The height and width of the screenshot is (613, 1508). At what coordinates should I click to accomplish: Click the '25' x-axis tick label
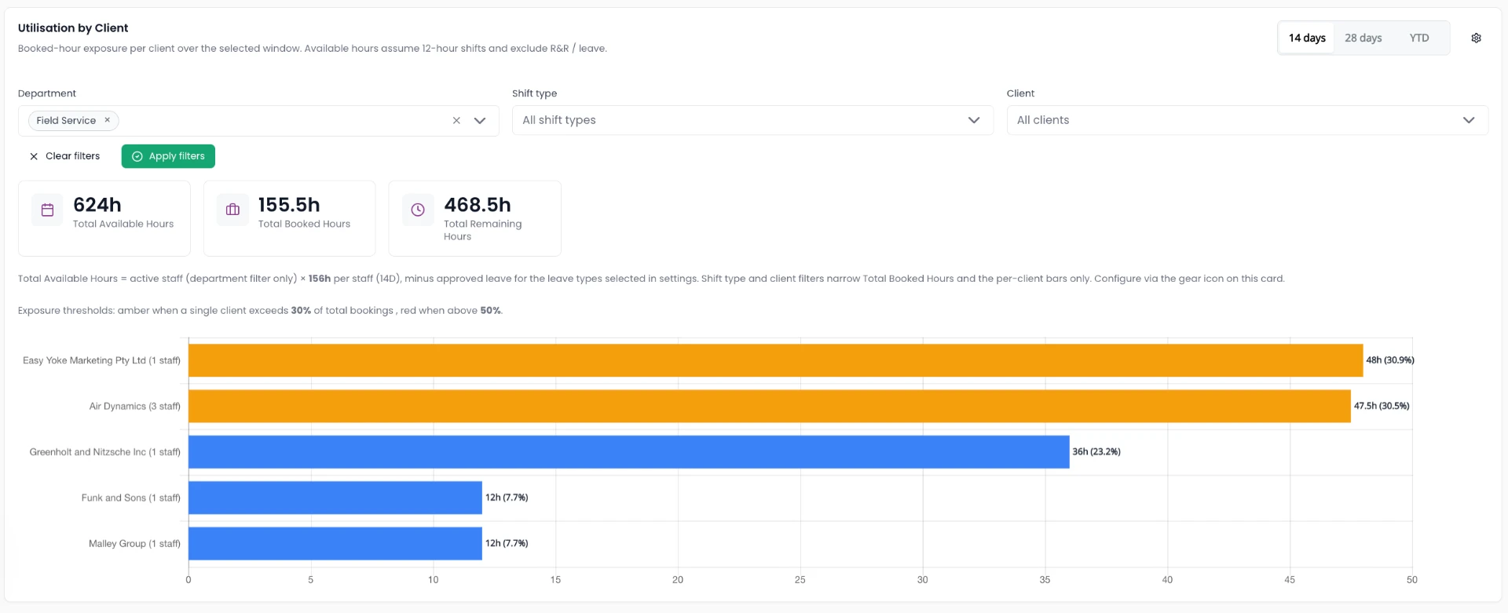tap(800, 580)
